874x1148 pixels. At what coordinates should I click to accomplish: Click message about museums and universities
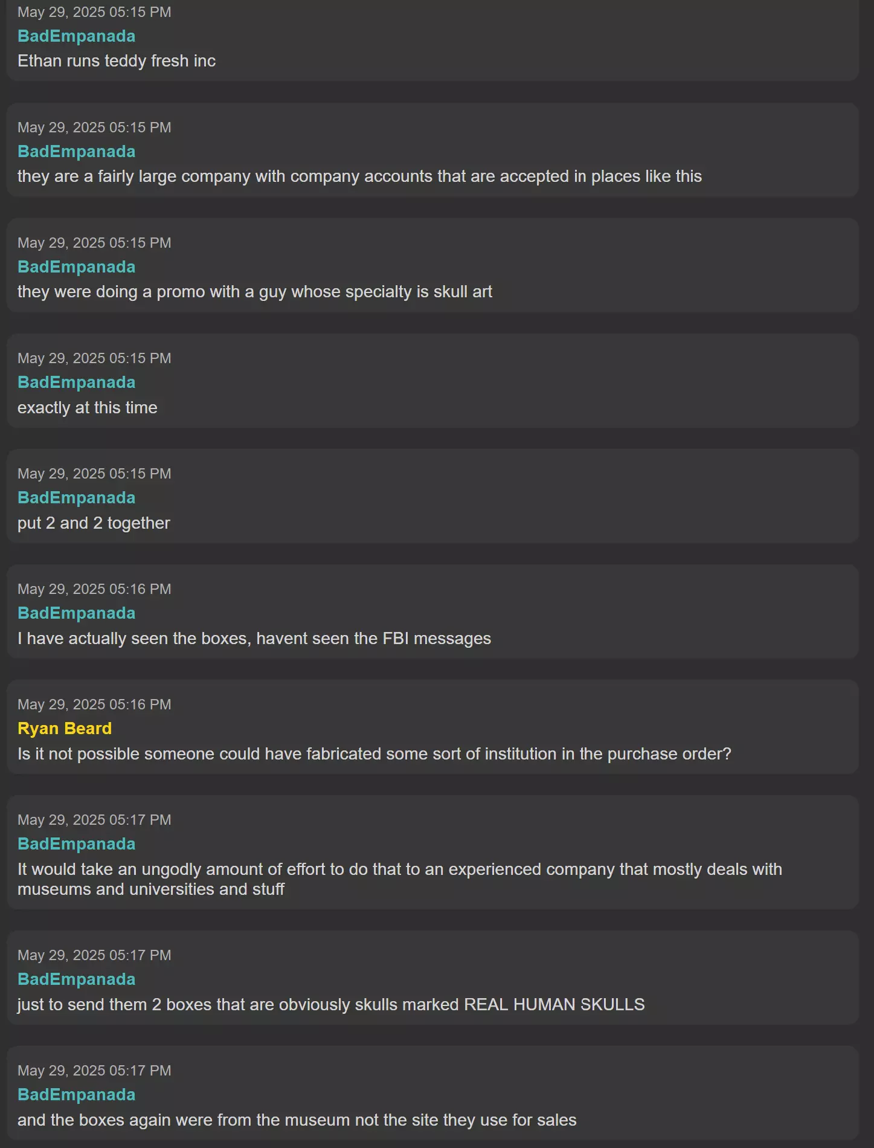pos(400,879)
